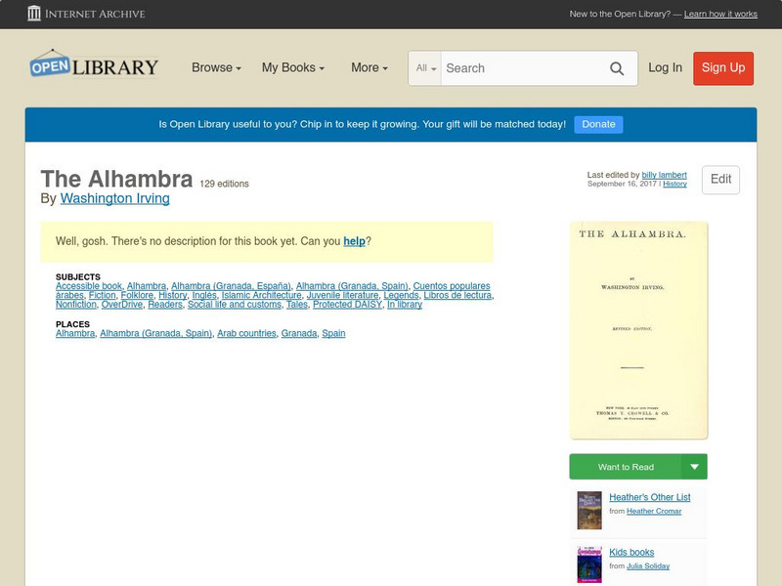Open Libros de lectura subject link

457,295
